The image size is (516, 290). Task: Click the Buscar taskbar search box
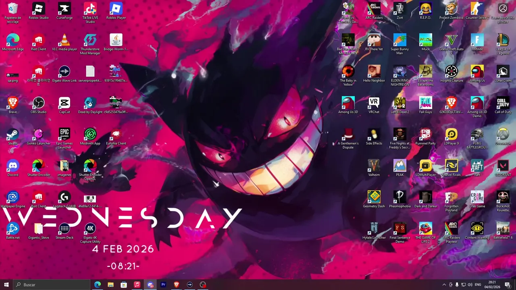(x=52, y=285)
